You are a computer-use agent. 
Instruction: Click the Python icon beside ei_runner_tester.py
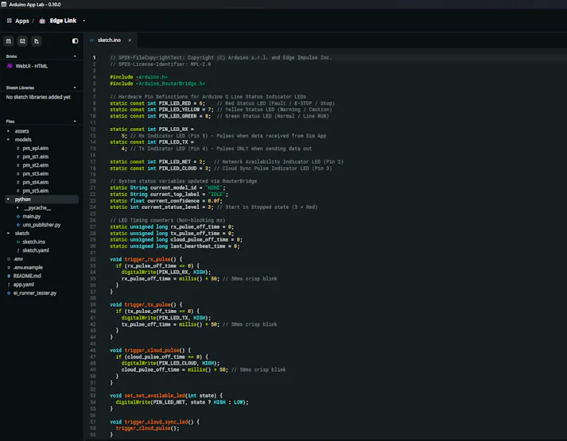(x=9, y=293)
